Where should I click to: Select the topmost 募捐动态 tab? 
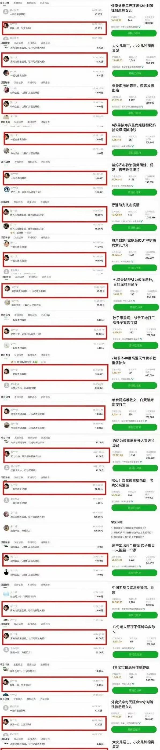(31, 3)
